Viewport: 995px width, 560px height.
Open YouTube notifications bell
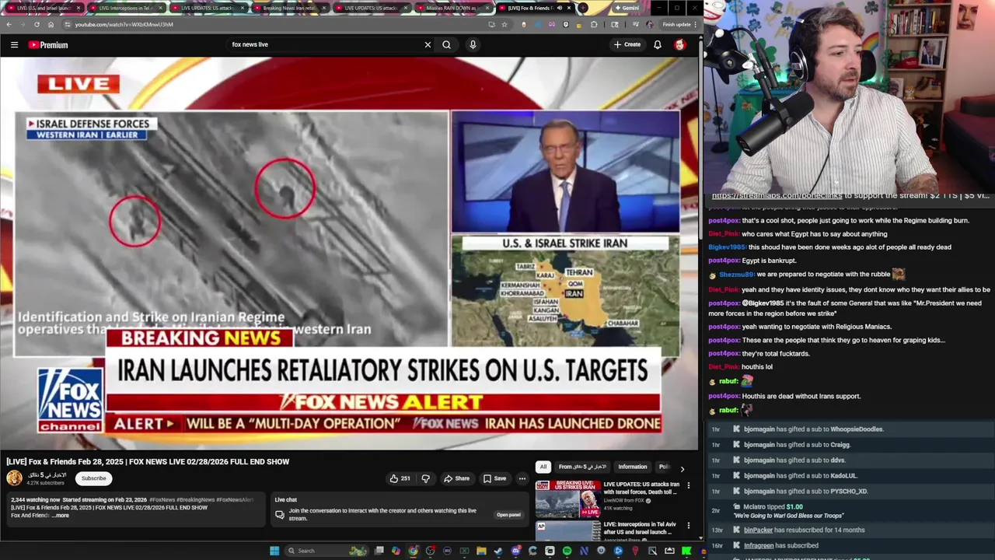pyautogui.click(x=658, y=44)
